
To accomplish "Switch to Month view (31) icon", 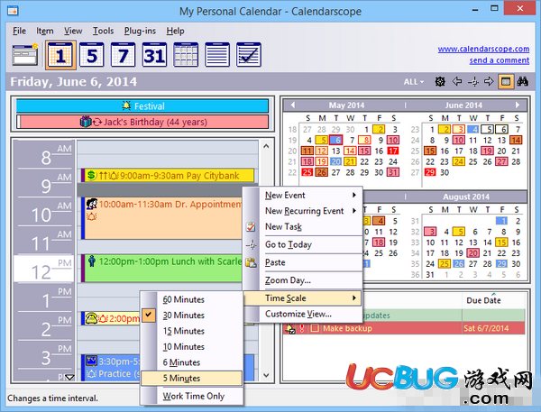I will (154, 55).
